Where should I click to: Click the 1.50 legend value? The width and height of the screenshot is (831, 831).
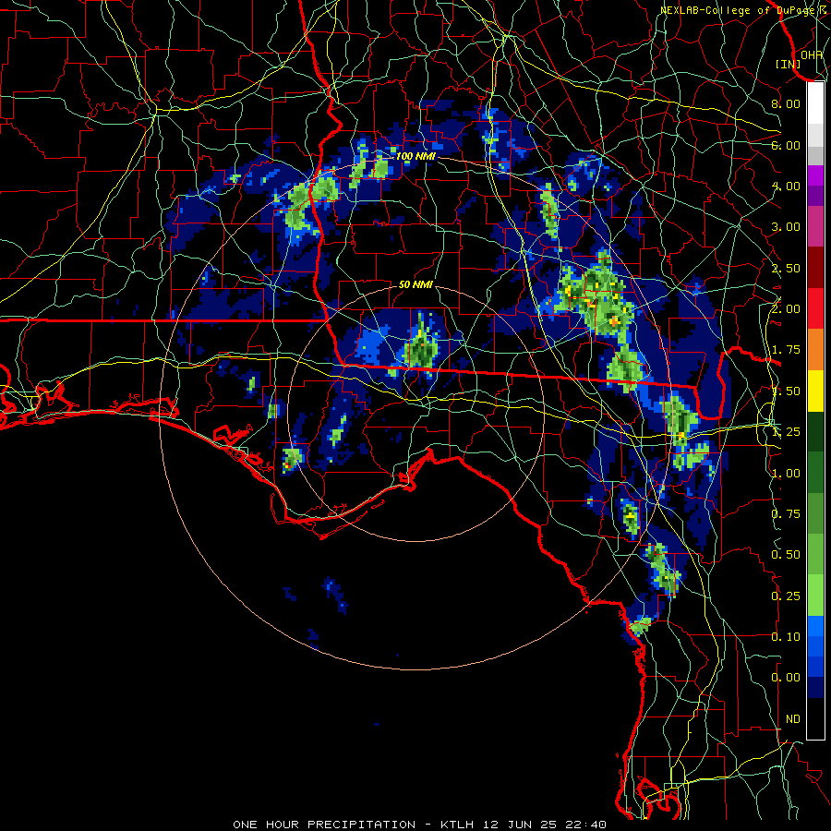tap(786, 391)
